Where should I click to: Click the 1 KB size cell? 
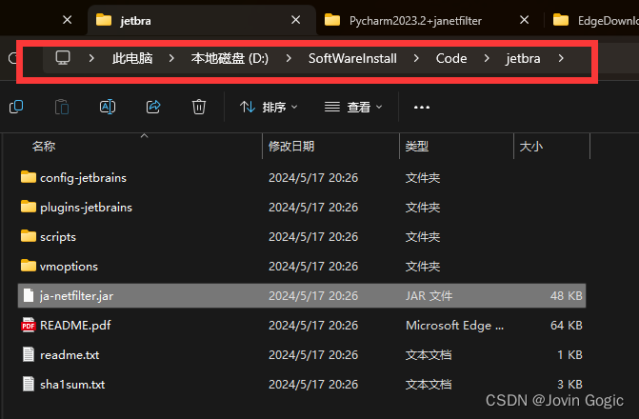[x=569, y=354]
